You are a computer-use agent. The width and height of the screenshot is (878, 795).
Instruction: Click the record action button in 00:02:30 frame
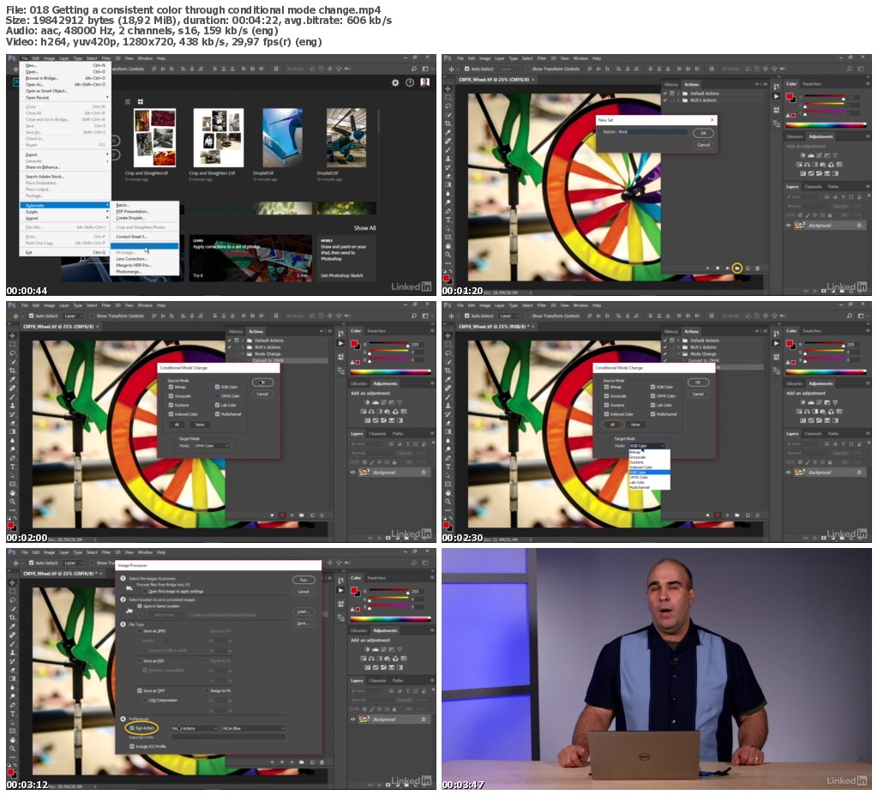tap(718, 515)
